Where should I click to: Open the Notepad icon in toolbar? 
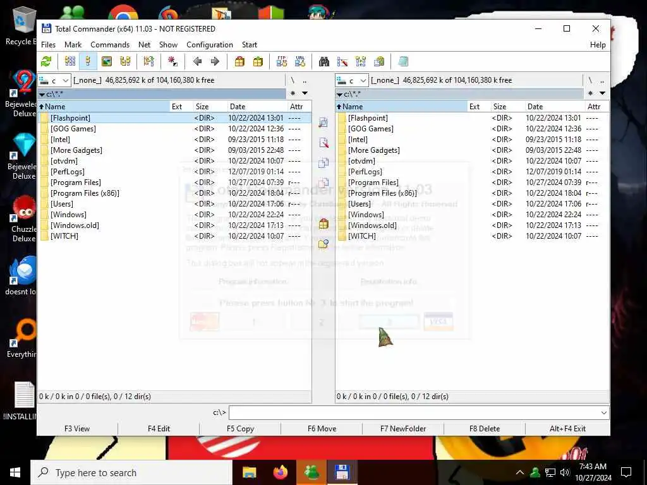coord(403,61)
